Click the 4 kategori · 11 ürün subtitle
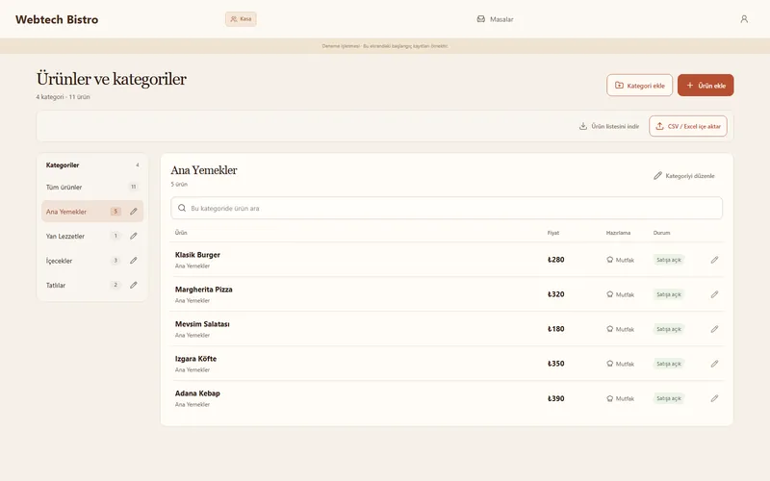Screen dimensions: 770x481 point(63,97)
